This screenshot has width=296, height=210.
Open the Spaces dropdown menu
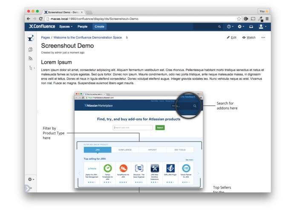pyautogui.click(x=66, y=26)
